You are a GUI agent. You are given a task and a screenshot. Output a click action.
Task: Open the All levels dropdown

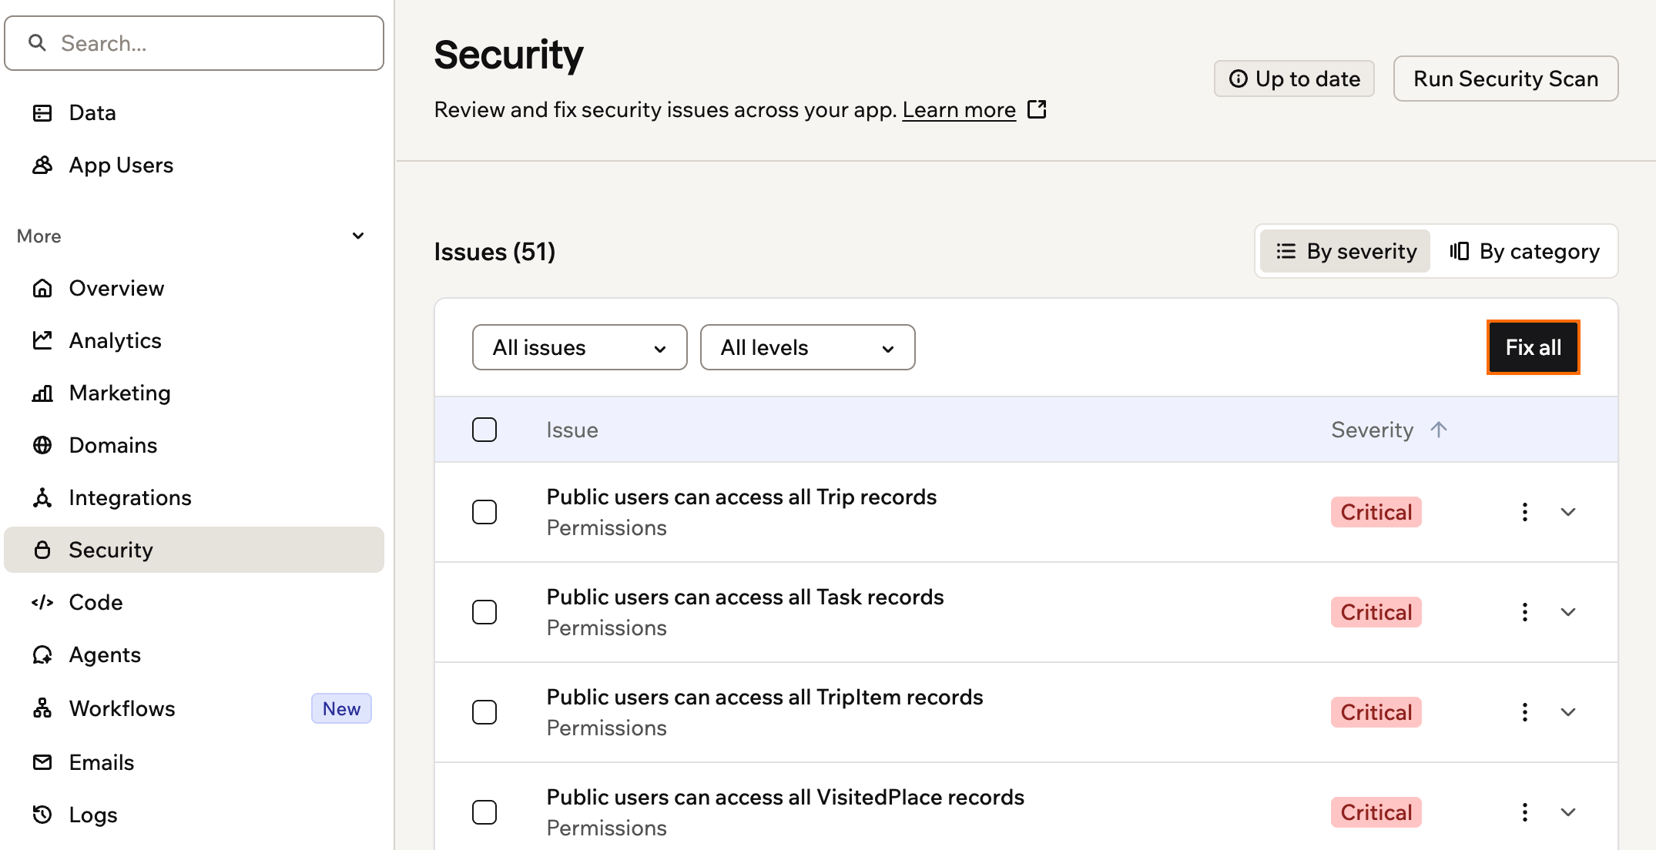(x=807, y=347)
